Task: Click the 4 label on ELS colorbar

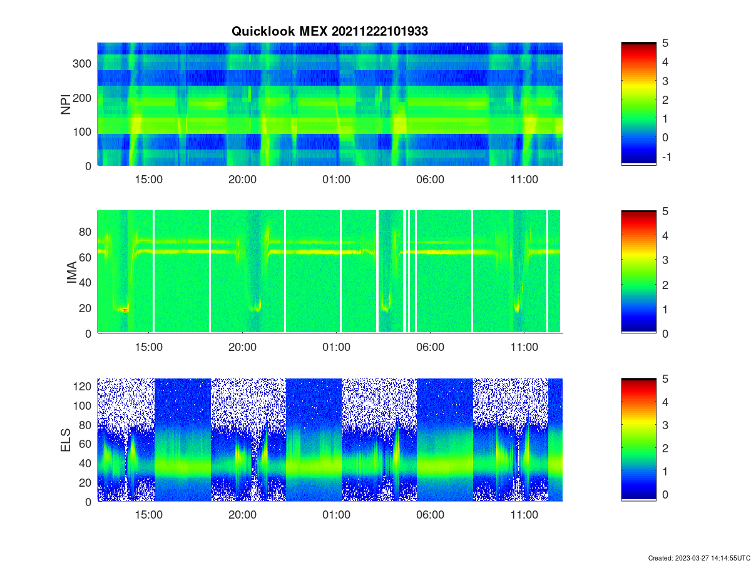Action: click(x=665, y=402)
